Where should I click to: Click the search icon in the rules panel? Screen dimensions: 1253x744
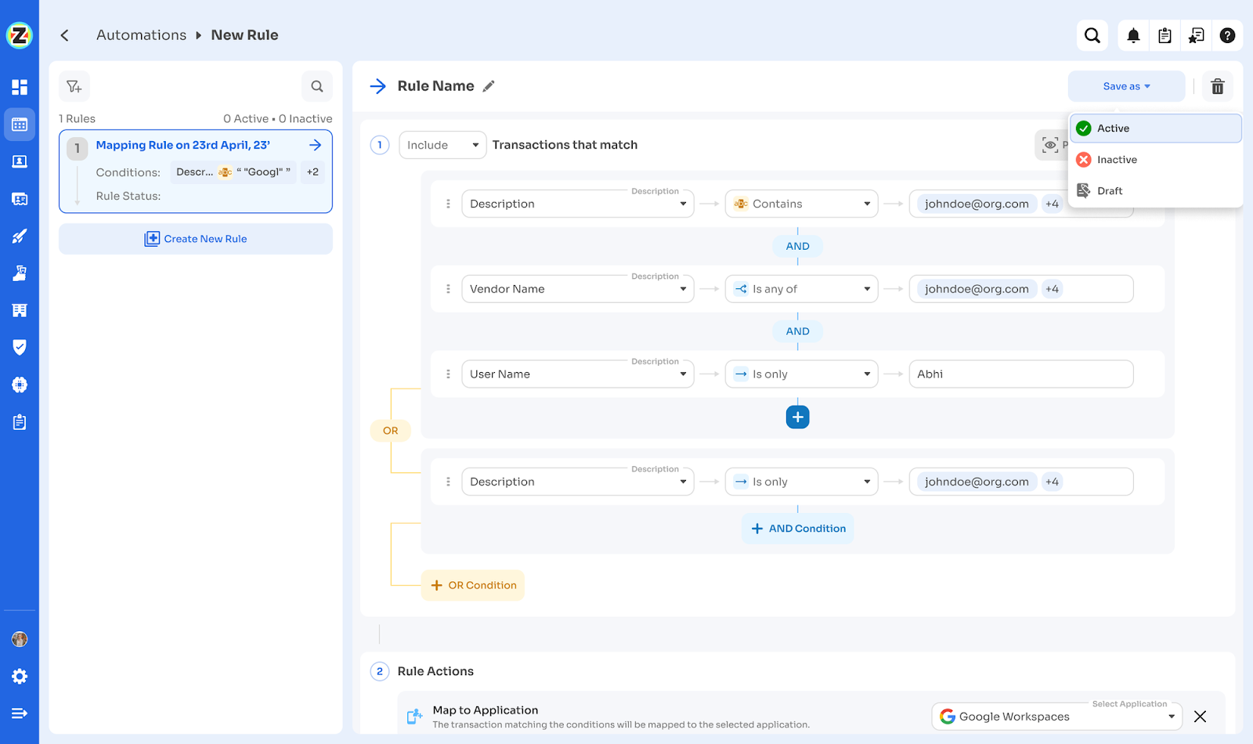(x=317, y=86)
